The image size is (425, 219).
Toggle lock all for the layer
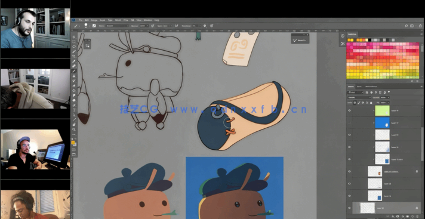point(371,103)
